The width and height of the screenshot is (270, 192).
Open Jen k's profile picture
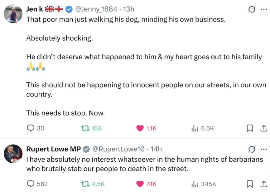[13, 14]
